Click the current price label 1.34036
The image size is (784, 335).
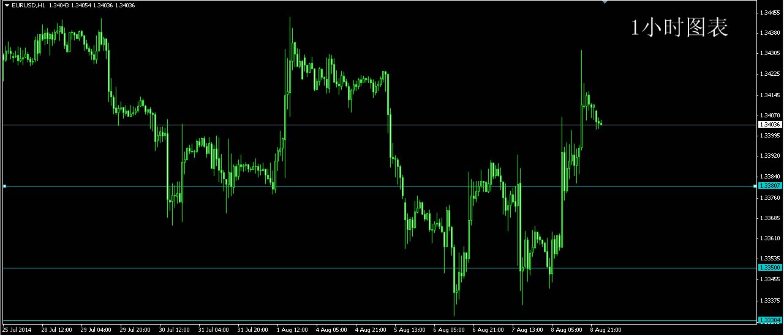pos(770,125)
